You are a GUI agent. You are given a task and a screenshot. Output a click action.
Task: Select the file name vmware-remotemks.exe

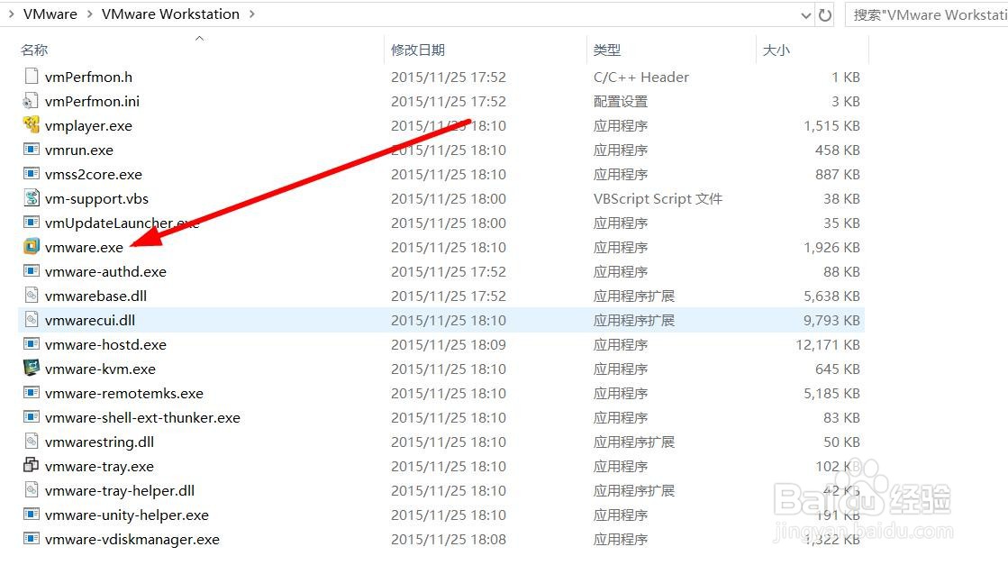(x=124, y=394)
